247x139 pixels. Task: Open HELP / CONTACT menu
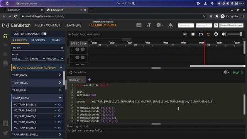tap(48, 25)
